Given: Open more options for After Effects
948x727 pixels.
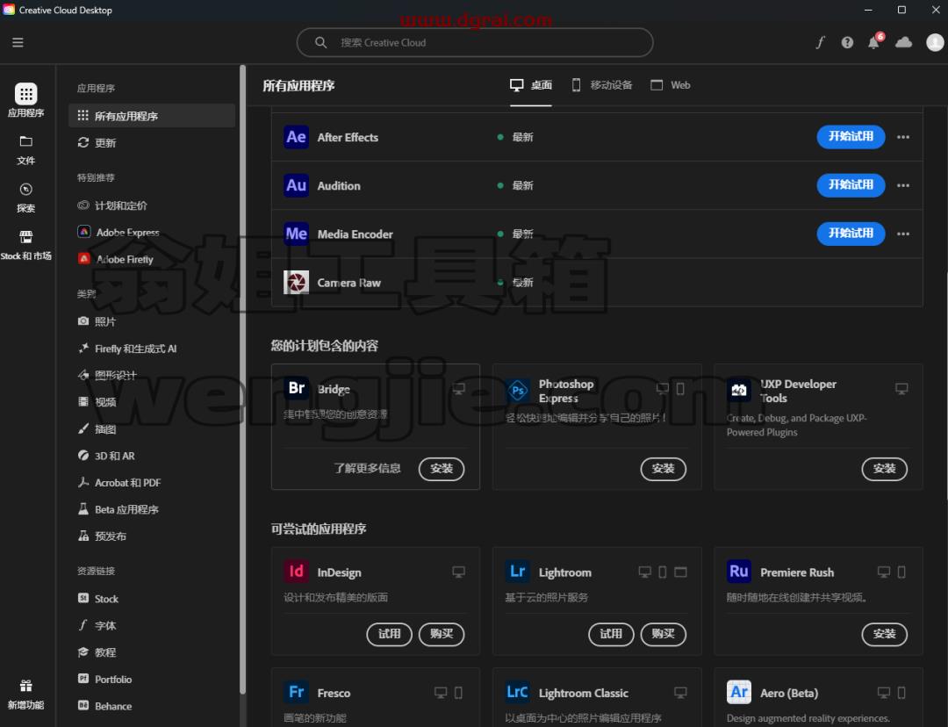Looking at the screenshot, I should click(x=903, y=137).
